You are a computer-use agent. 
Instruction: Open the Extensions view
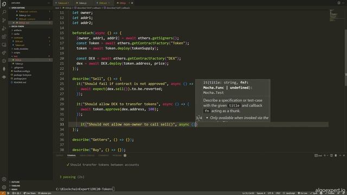4,36
